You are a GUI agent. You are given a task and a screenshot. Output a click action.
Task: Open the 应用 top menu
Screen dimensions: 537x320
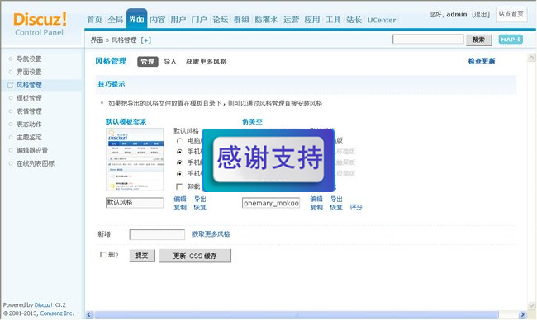312,20
